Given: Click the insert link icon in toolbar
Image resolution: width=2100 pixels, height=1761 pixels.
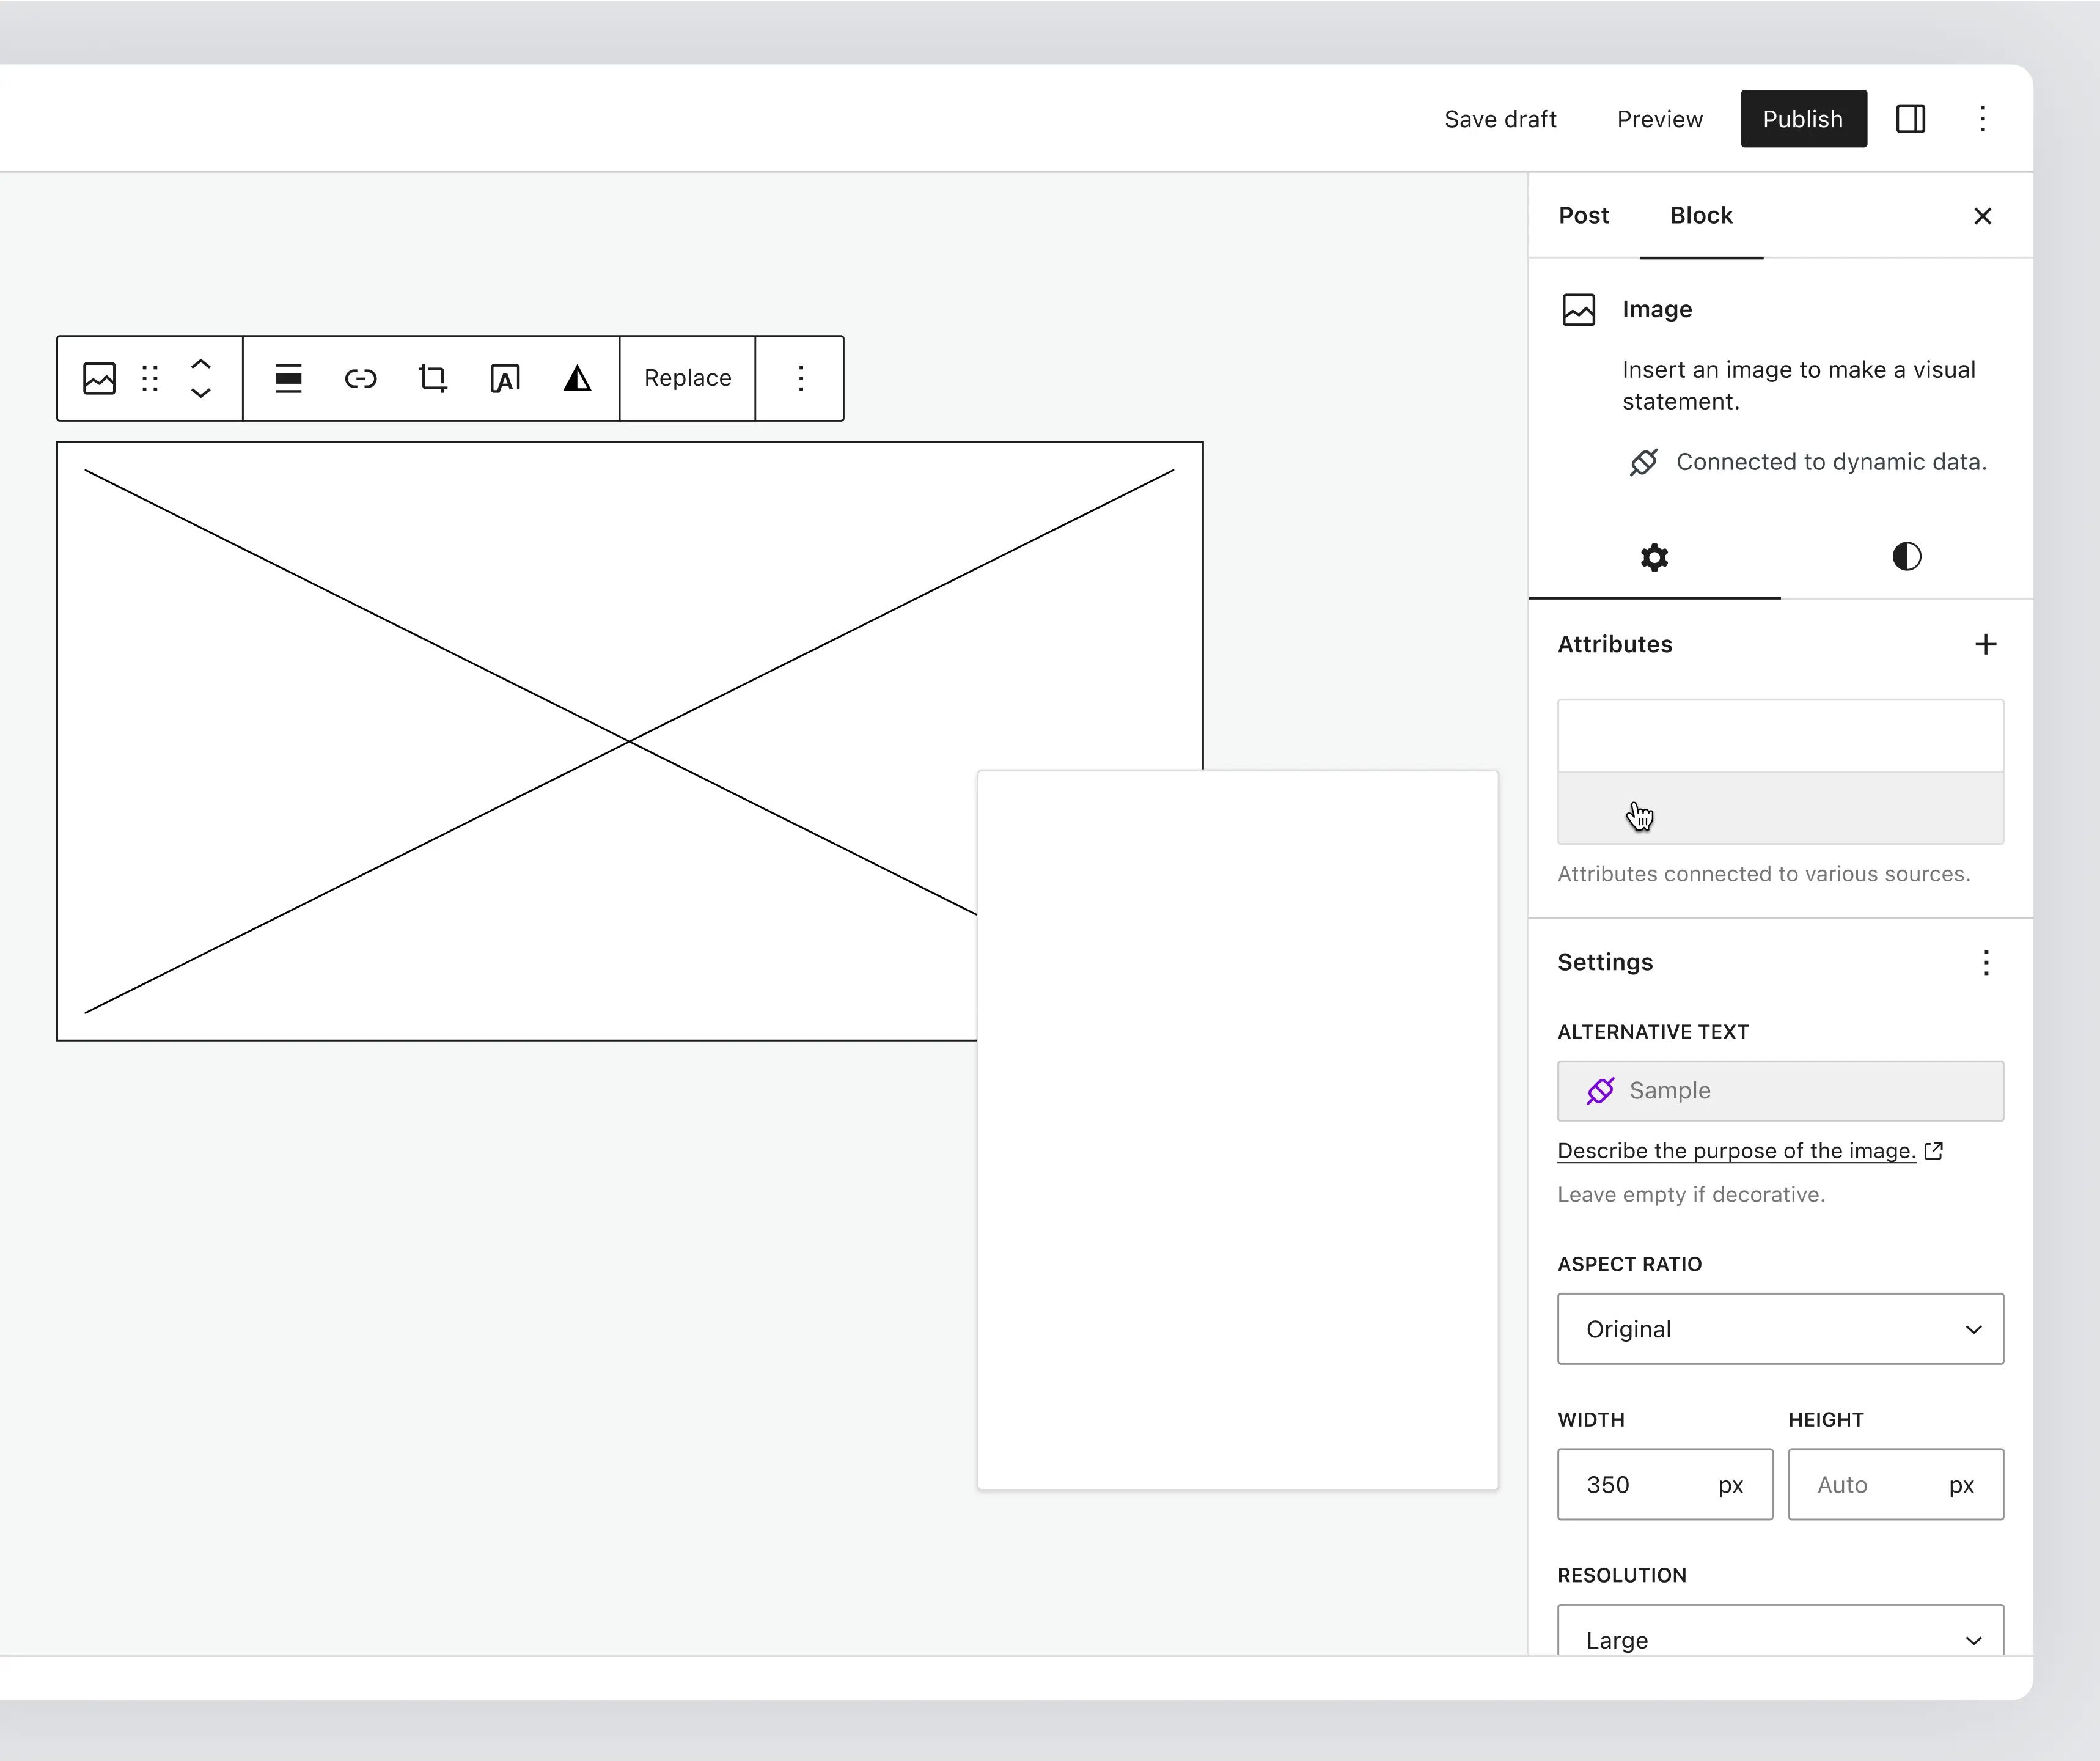Looking at the screenshot, I should point(361,378).
